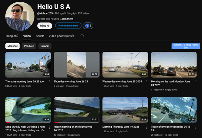Open the Shorts tab
The height and width of the screenshot is (138, 202).
point(40,36)
